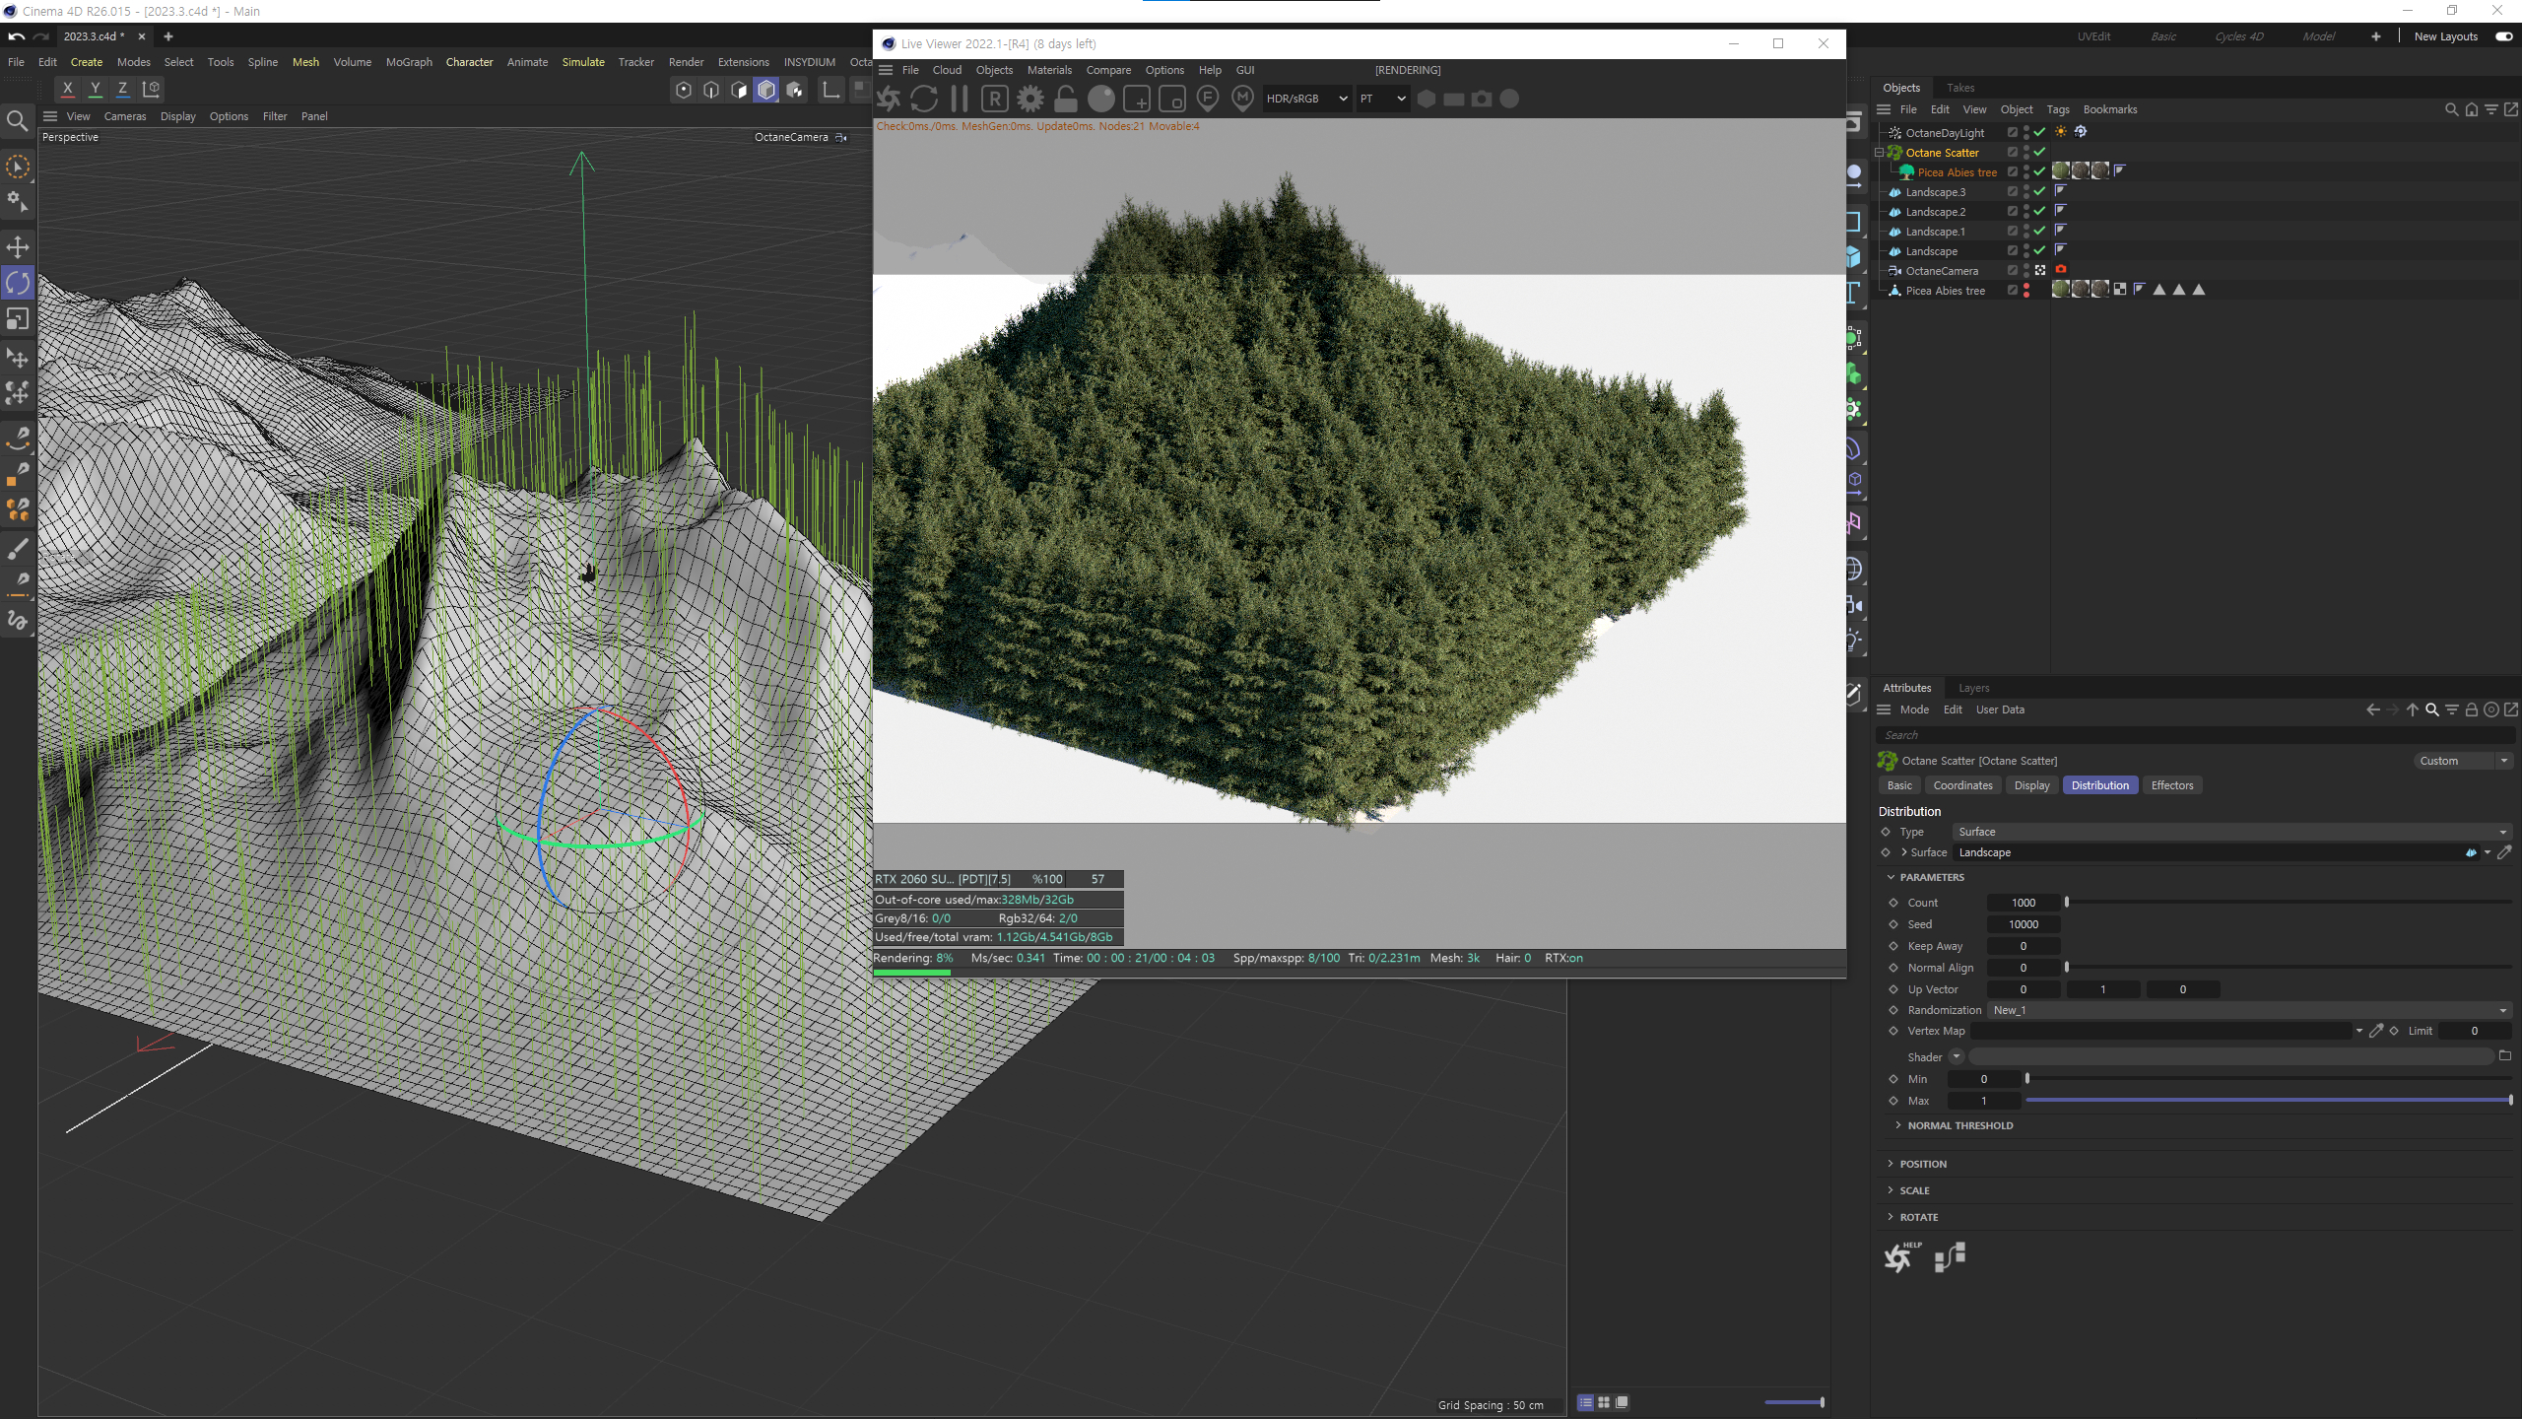Click the Live Viewer render start button
The height and width of the screenshot is (1419, 2522).
click(894, 97)
